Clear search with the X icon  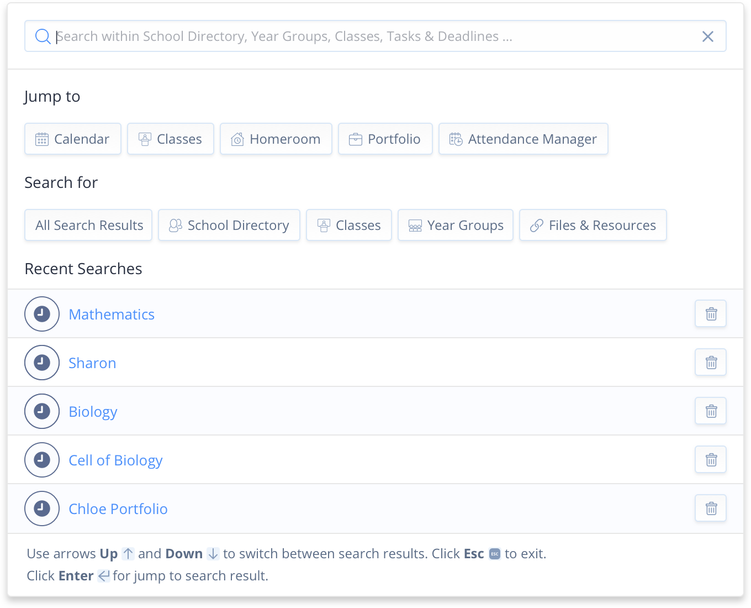pyautogui.click(x=707, y=36)
